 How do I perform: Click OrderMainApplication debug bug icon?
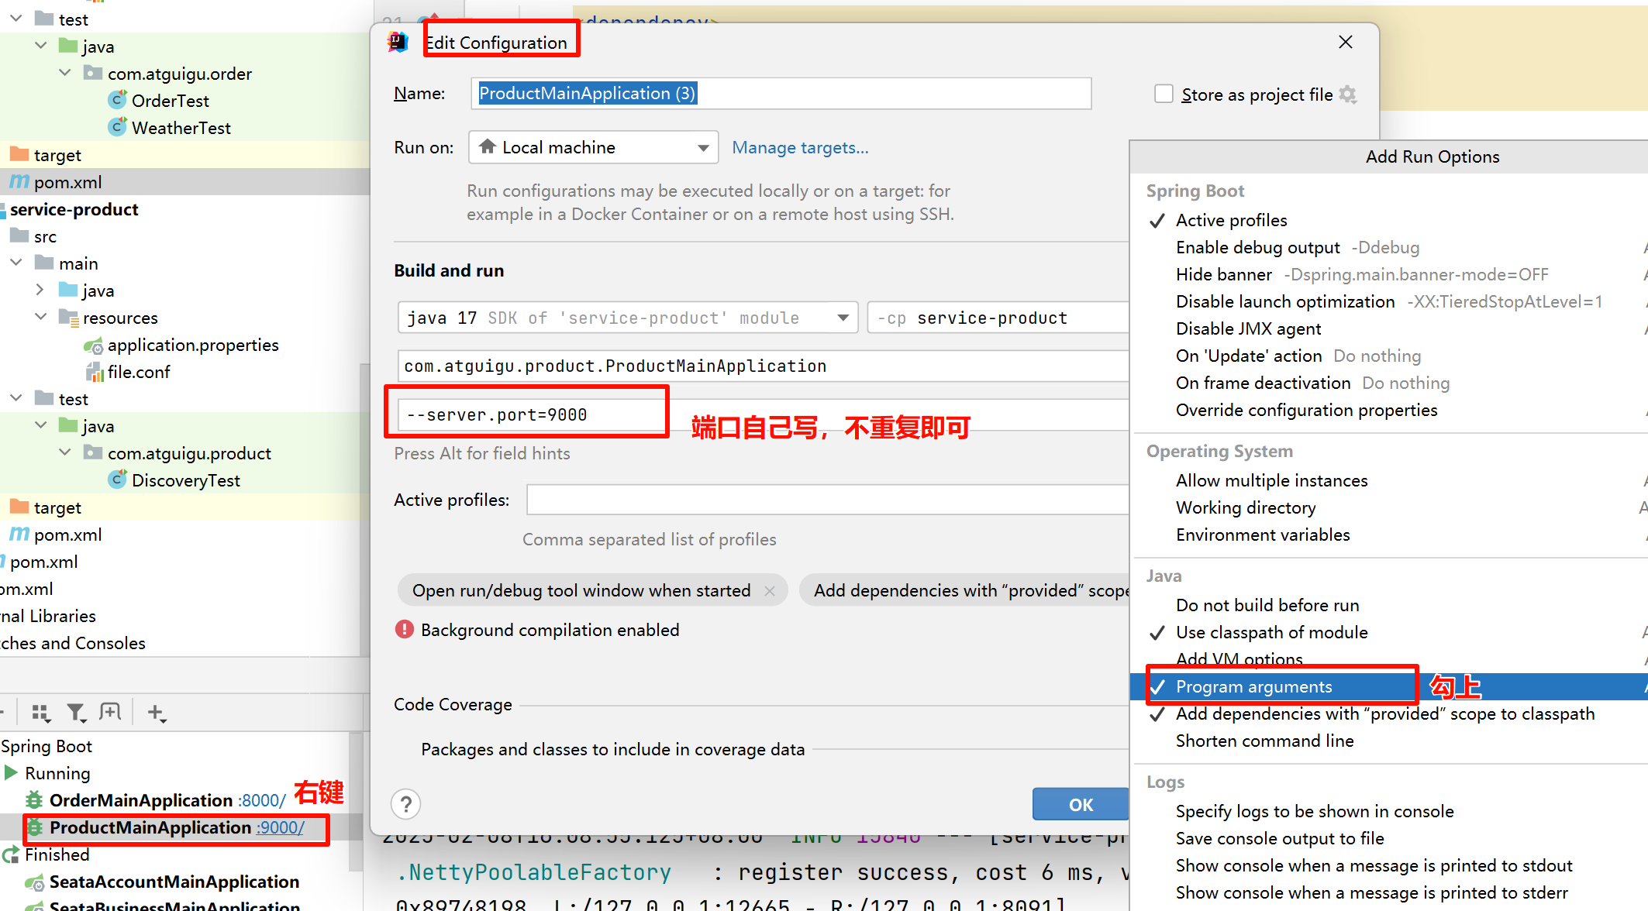[x=34, y=800]
